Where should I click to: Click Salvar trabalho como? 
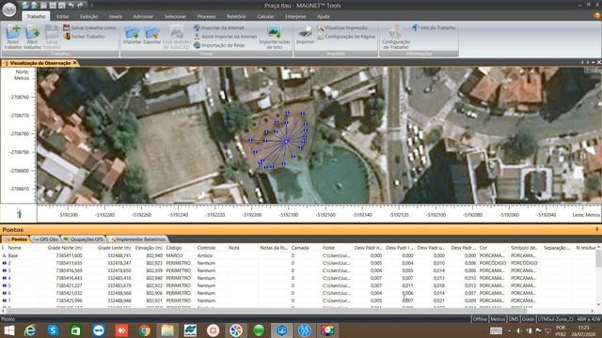tap(89, 28)
